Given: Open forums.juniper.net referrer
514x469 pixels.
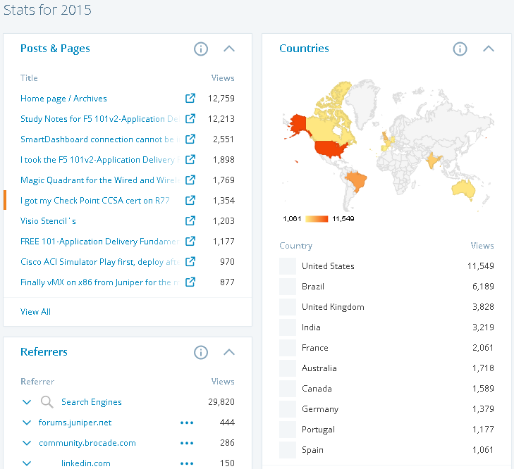Looking at the screenshot, I should pos(75,423).
